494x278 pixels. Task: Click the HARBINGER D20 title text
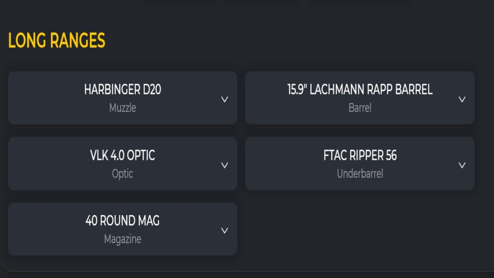(123, 89)
